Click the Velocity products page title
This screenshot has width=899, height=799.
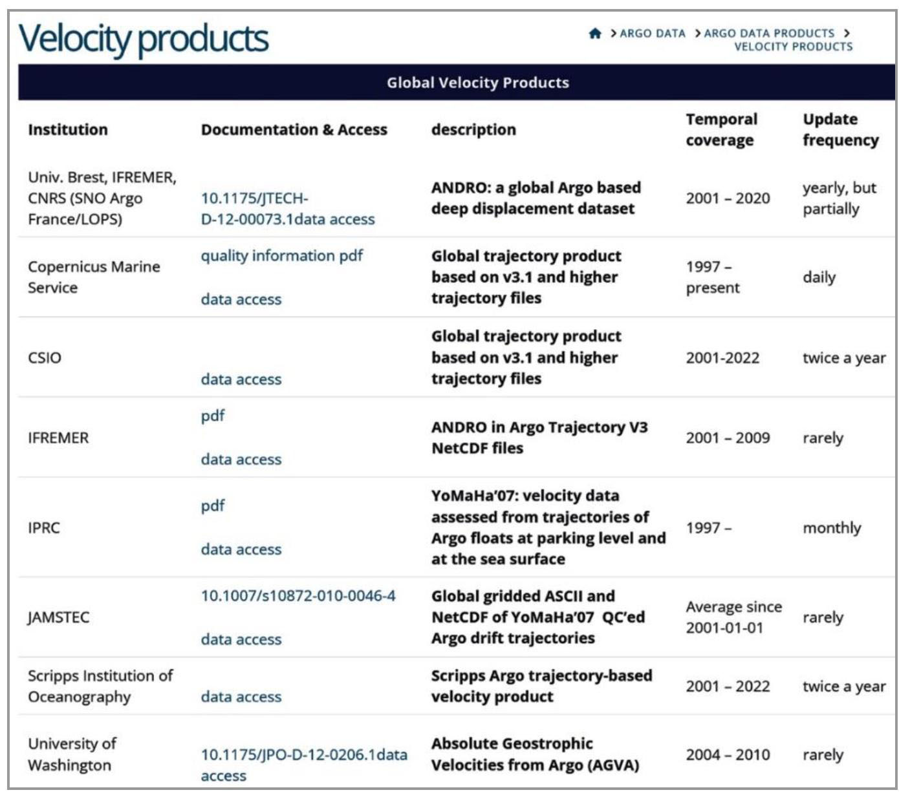tap(143, 39)
